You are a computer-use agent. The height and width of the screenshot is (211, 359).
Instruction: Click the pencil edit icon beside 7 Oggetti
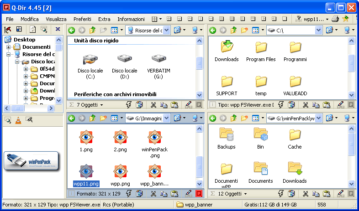click(189, 105)
